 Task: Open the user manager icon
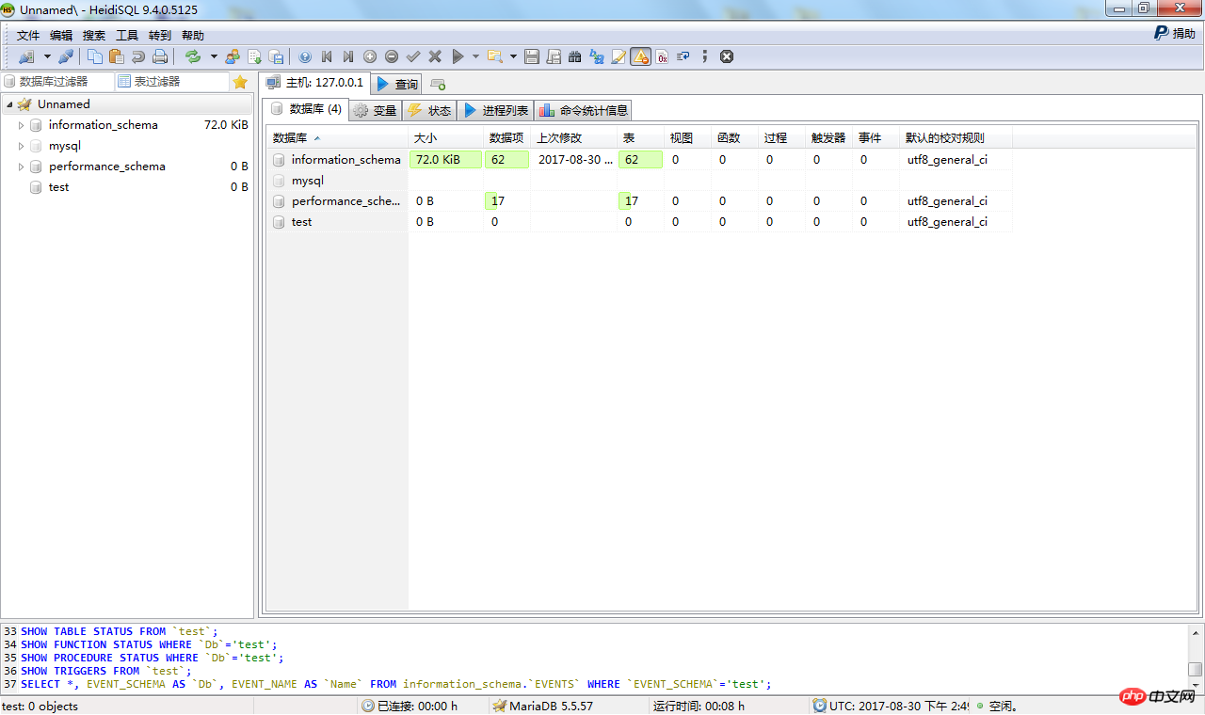point(233,56)
